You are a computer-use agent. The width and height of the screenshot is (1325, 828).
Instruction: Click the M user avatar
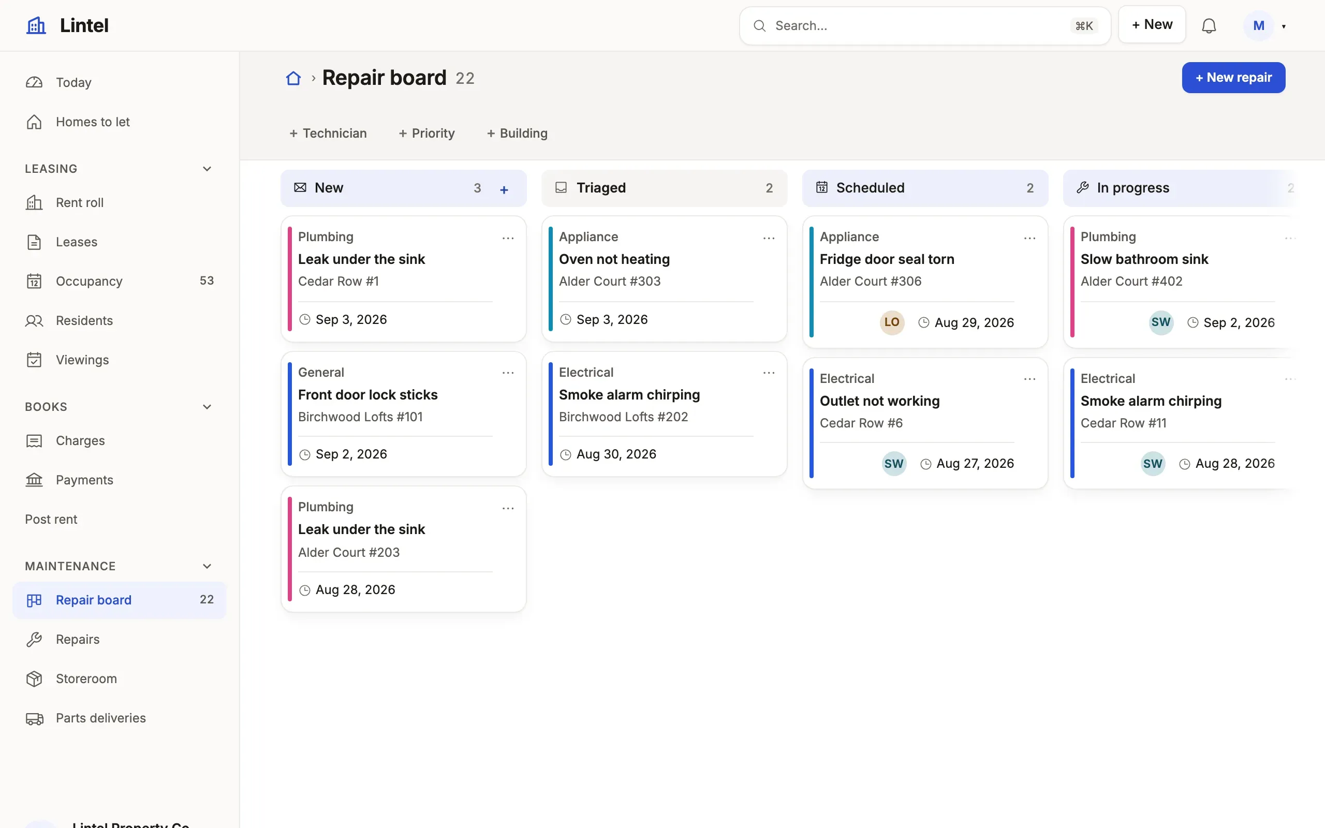coord(1258,26)
